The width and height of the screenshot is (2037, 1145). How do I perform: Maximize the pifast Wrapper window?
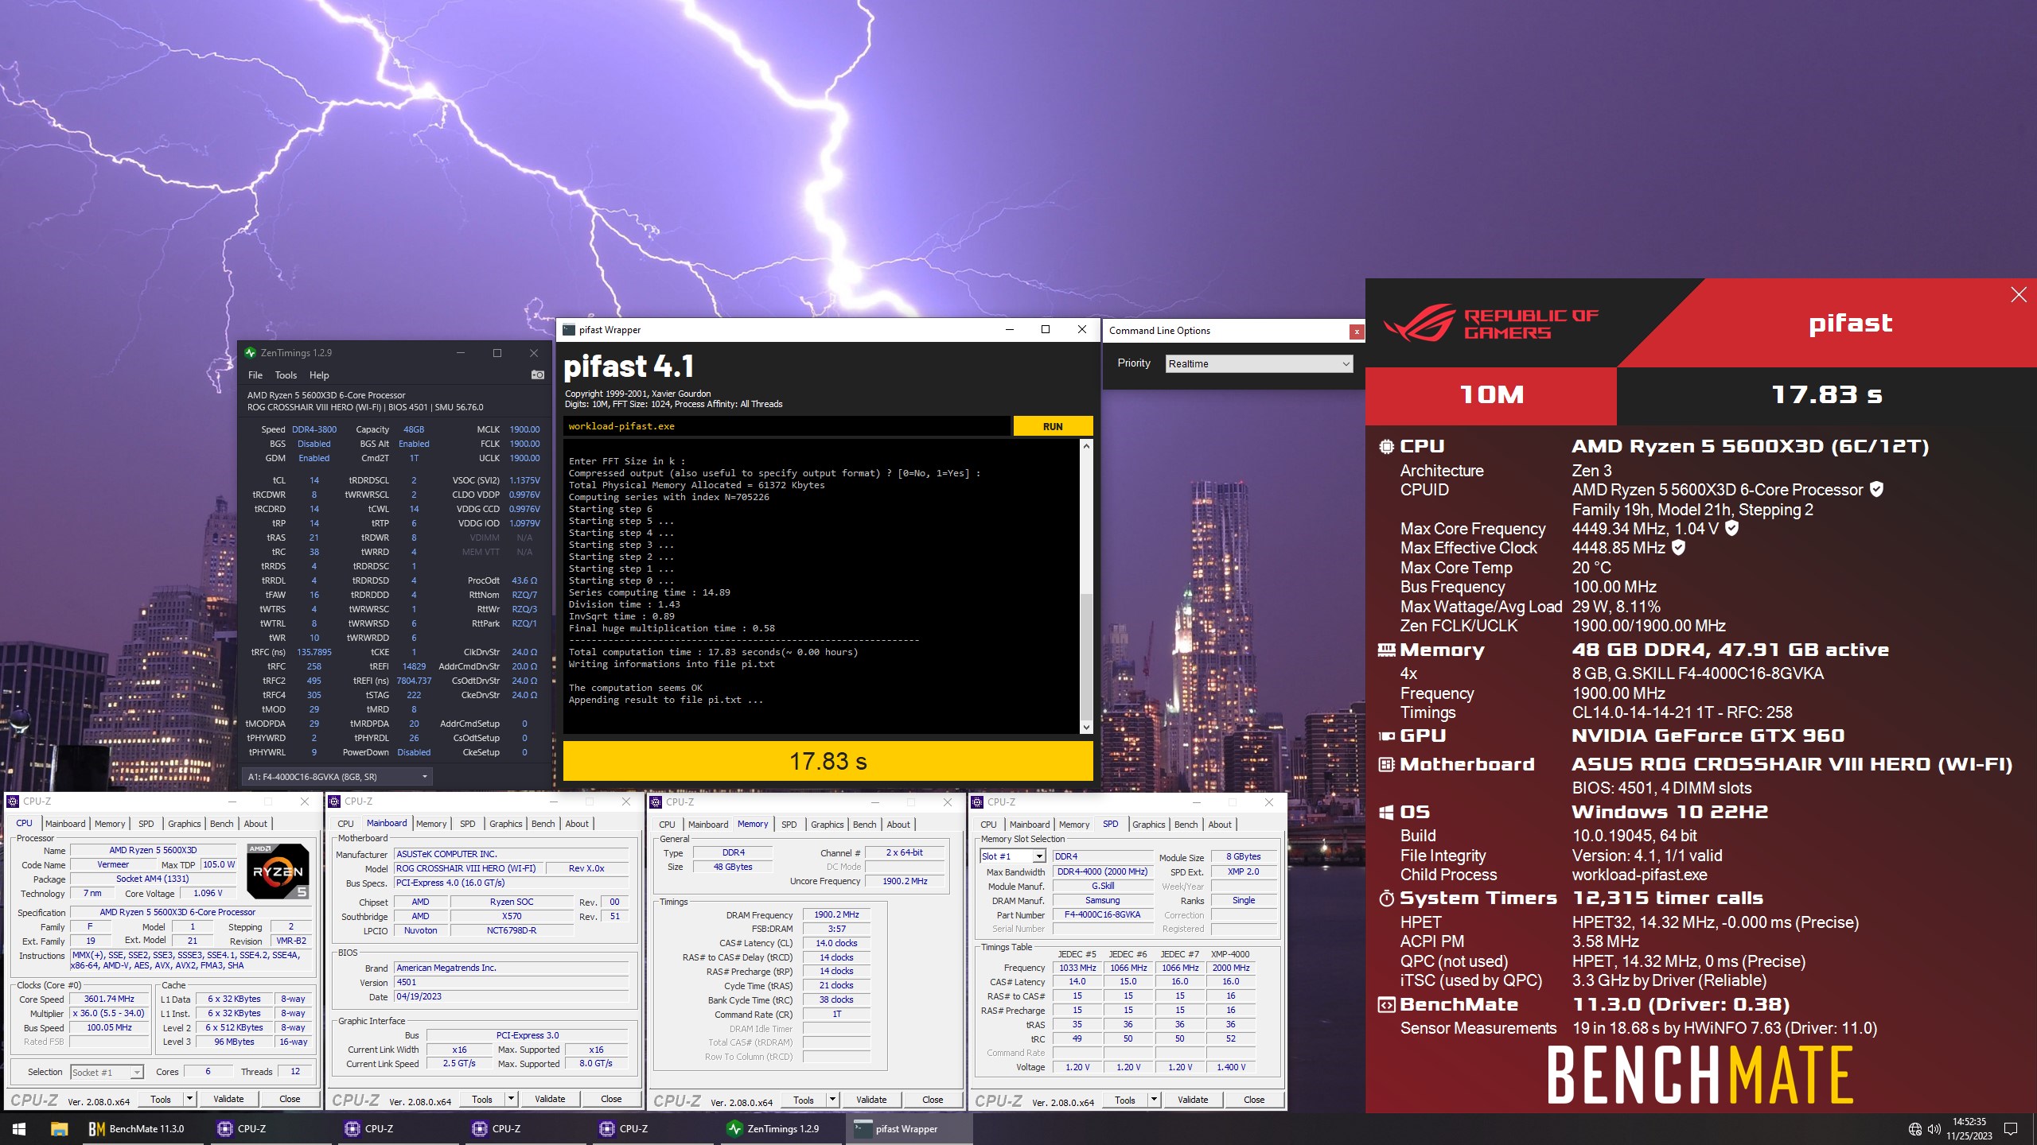[x=1046, y=329]
